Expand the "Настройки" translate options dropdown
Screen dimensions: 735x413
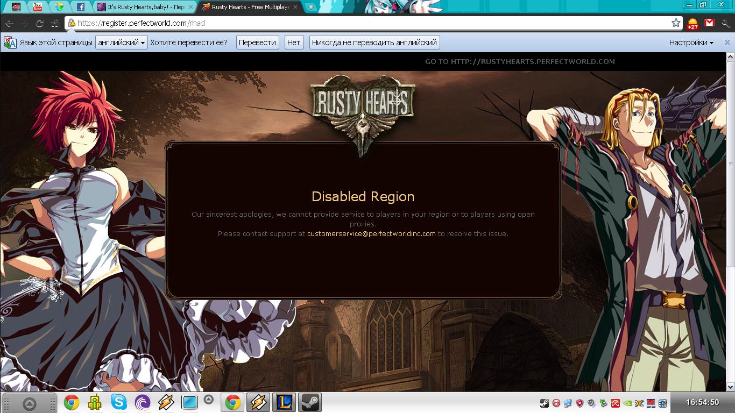coord(691,42)
